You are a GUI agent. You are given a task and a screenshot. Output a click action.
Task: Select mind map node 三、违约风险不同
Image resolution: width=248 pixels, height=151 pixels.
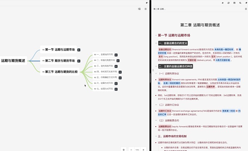tap(103, 66)
